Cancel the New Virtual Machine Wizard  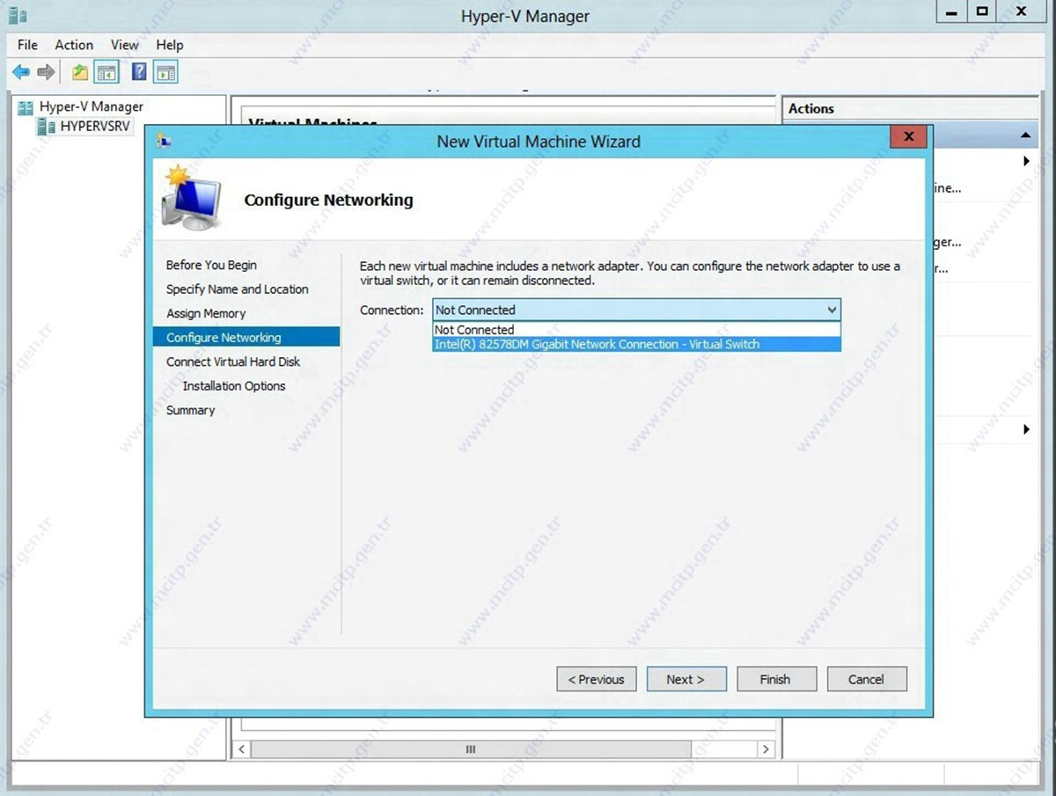(x=866, y=679)
